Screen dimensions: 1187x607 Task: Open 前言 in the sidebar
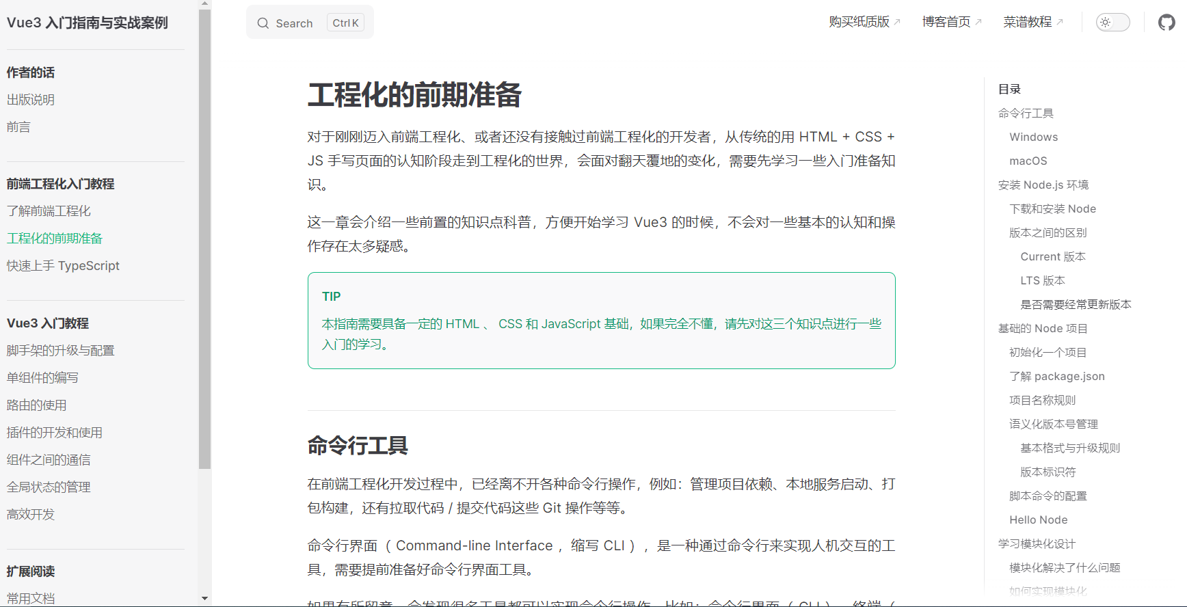click(18, 127)
